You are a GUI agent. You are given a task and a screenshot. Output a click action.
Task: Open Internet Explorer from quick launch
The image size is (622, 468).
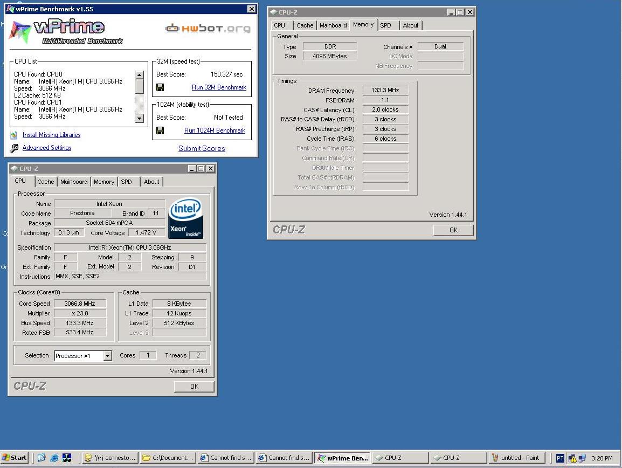pos(54,458)
